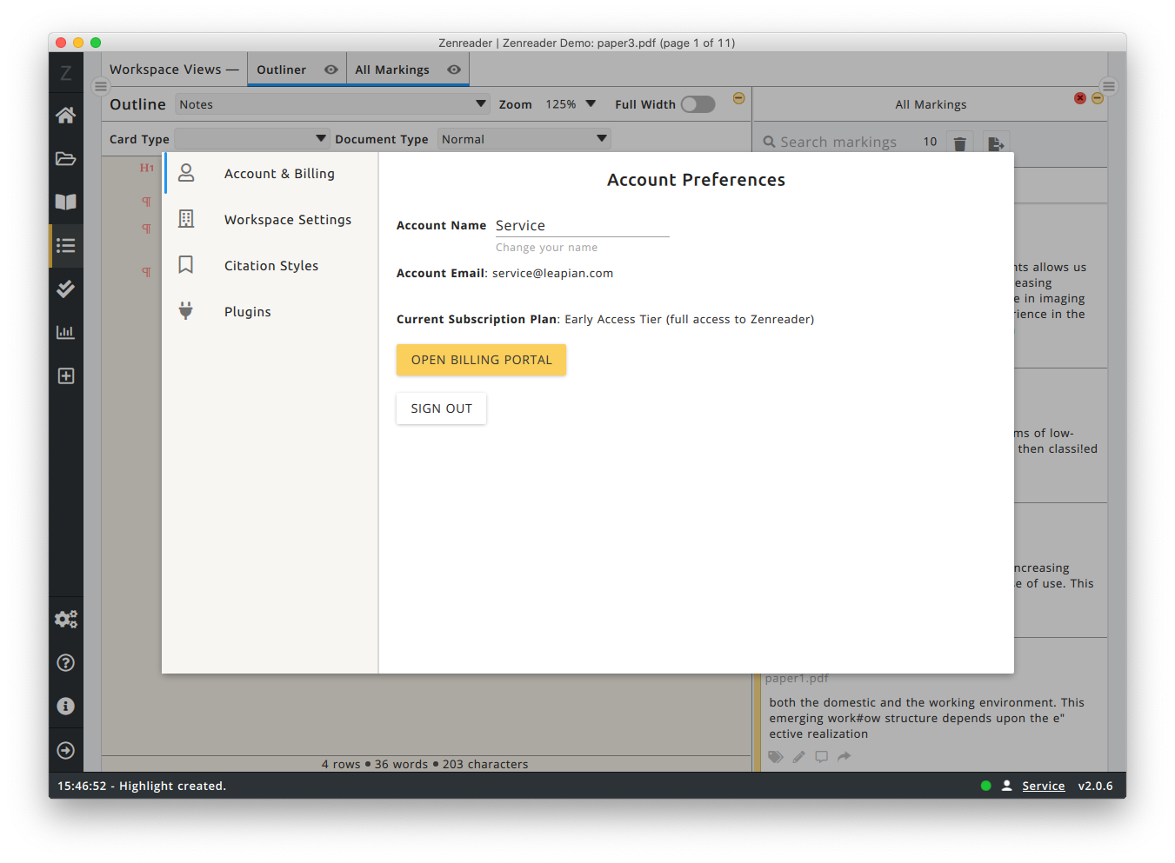Click the tag icon under paper1.pdf marking
This screenshot has height=863, width=1175.
[x=776, y=757]
